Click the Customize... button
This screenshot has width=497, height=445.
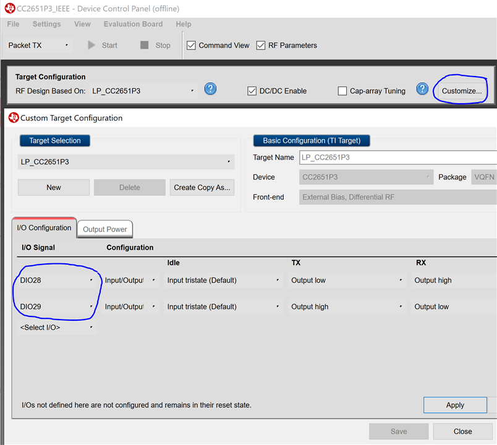pos(461,91)
